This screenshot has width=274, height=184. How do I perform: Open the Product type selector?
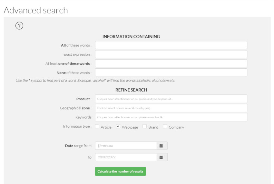[x=171, y=99]
